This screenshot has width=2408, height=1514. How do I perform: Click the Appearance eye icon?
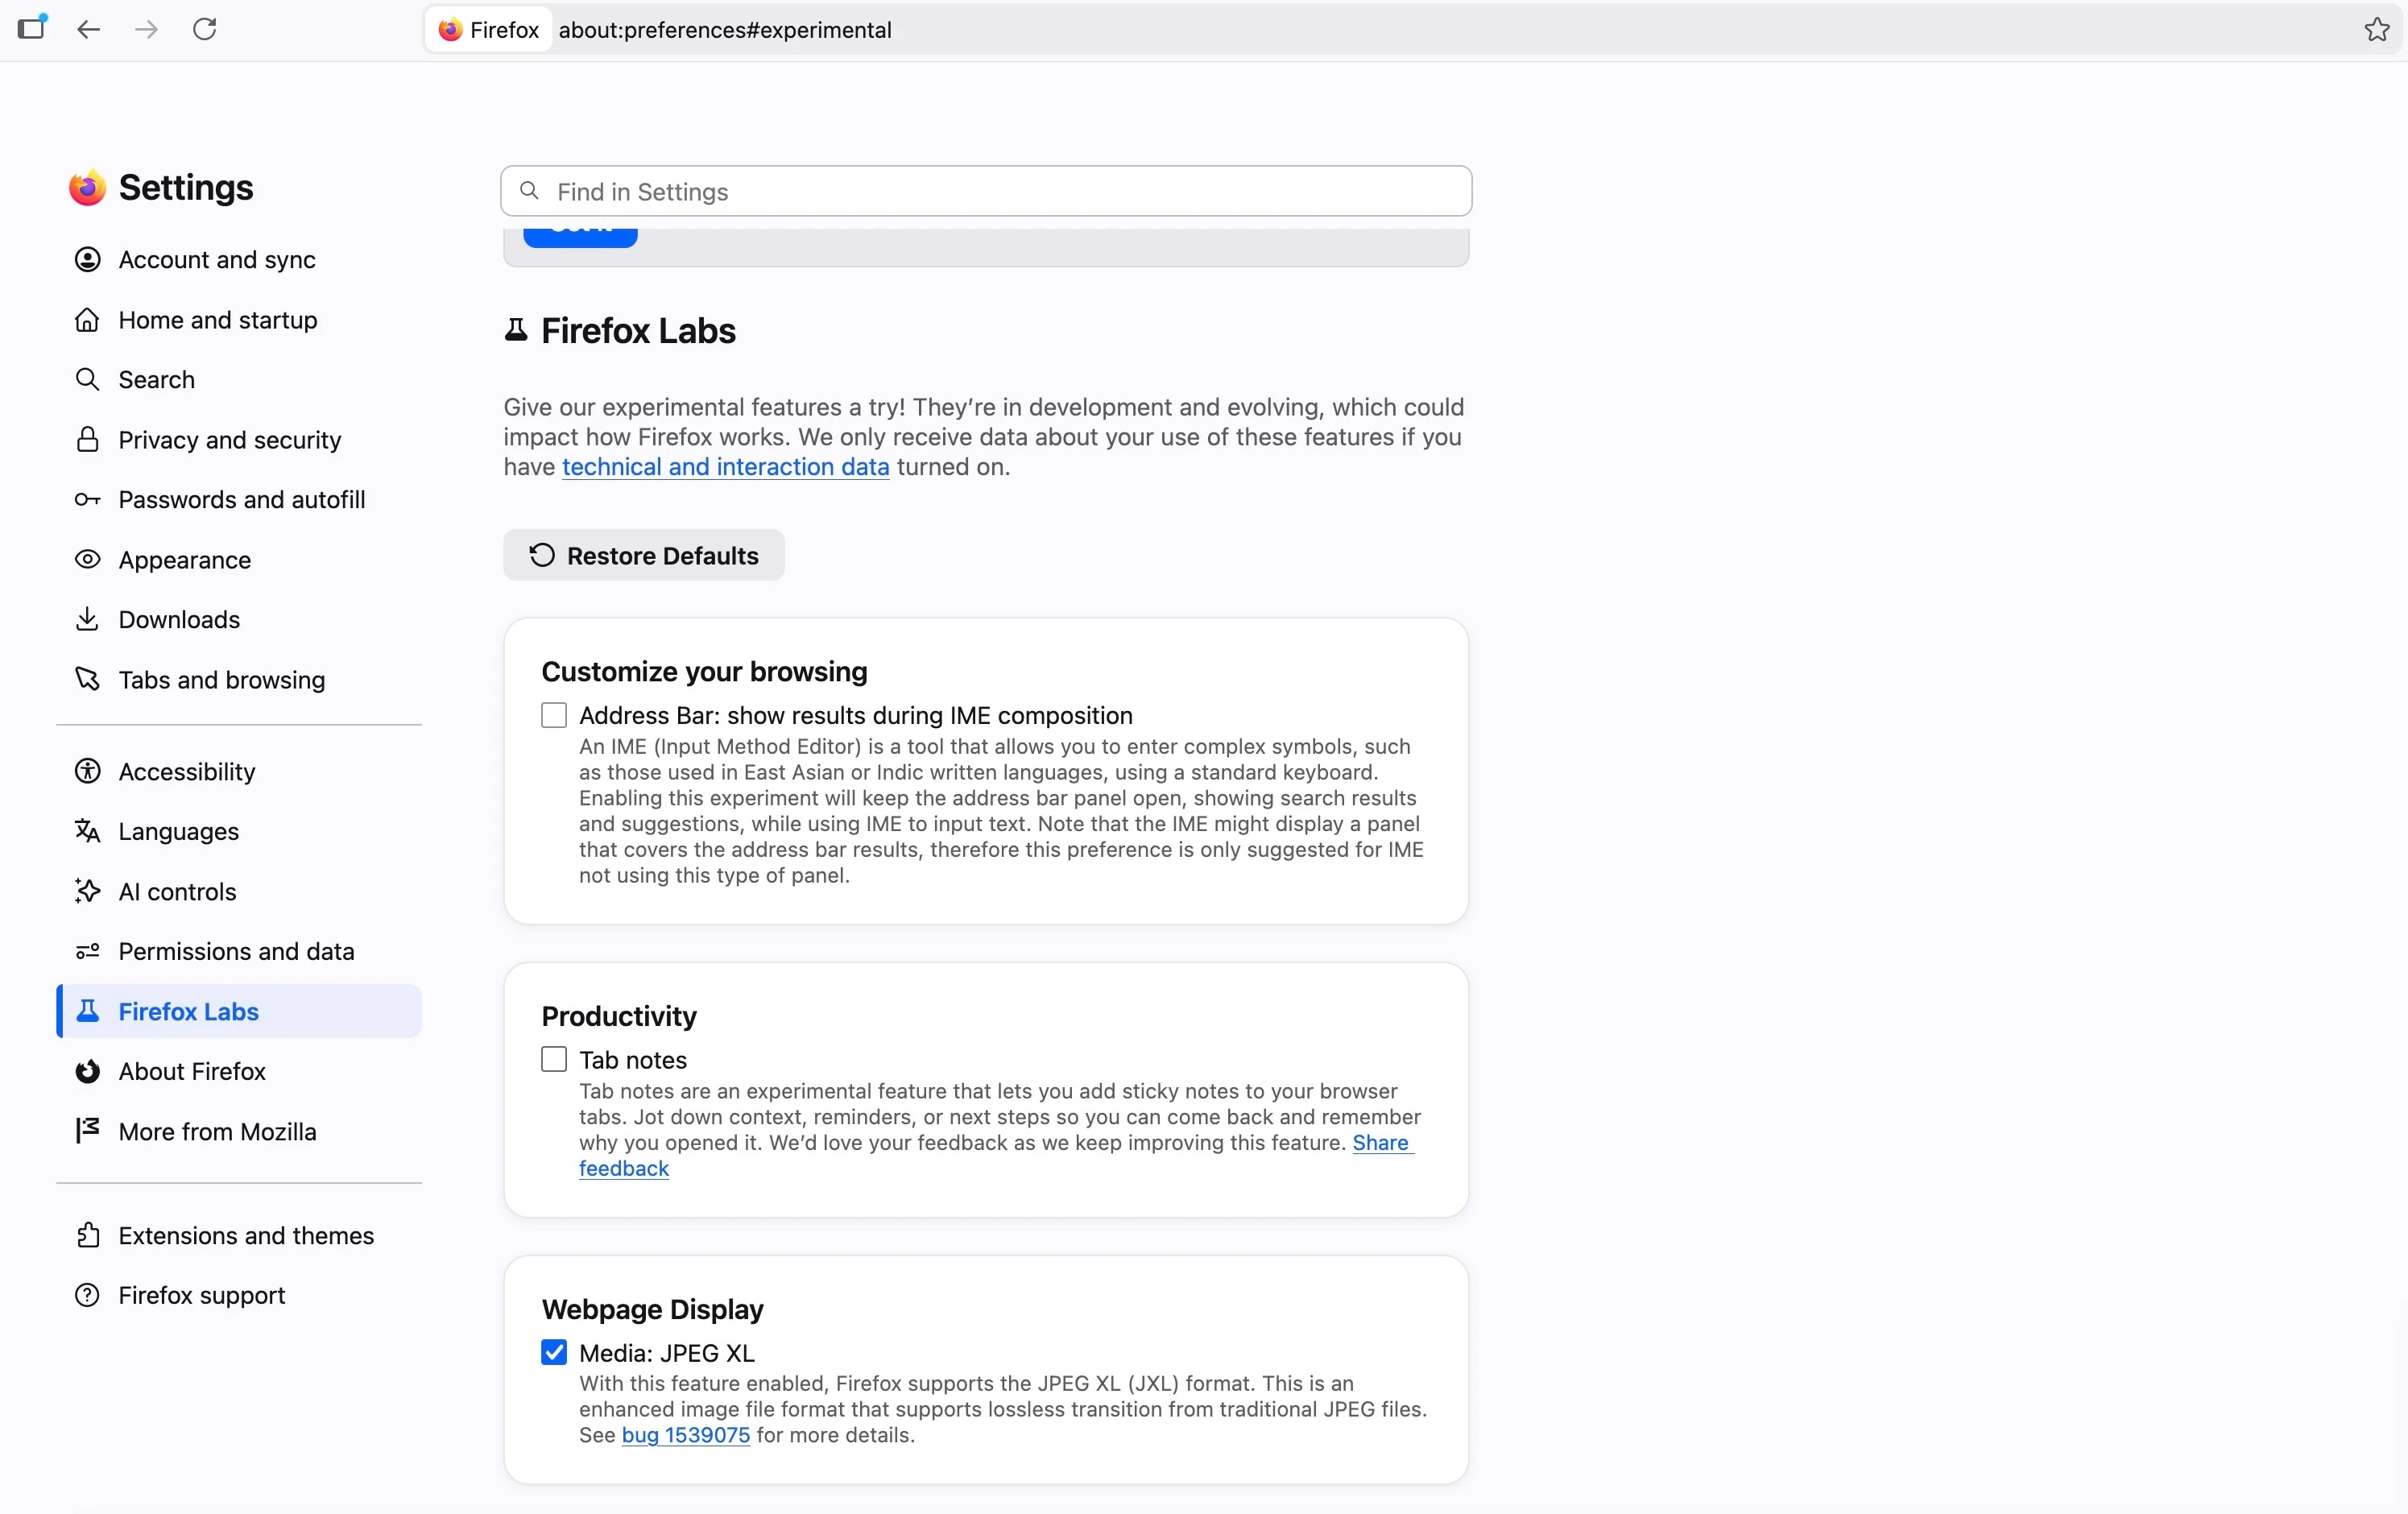88,560
